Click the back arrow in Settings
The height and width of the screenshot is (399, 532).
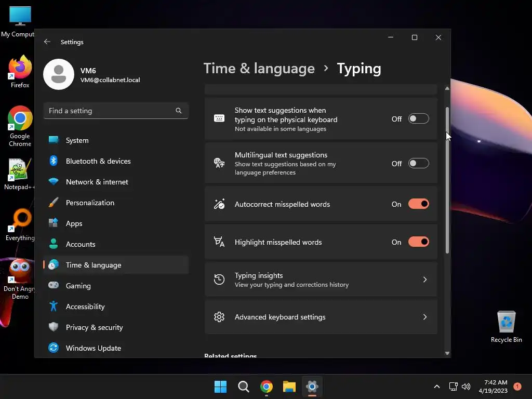pos(47,42)
